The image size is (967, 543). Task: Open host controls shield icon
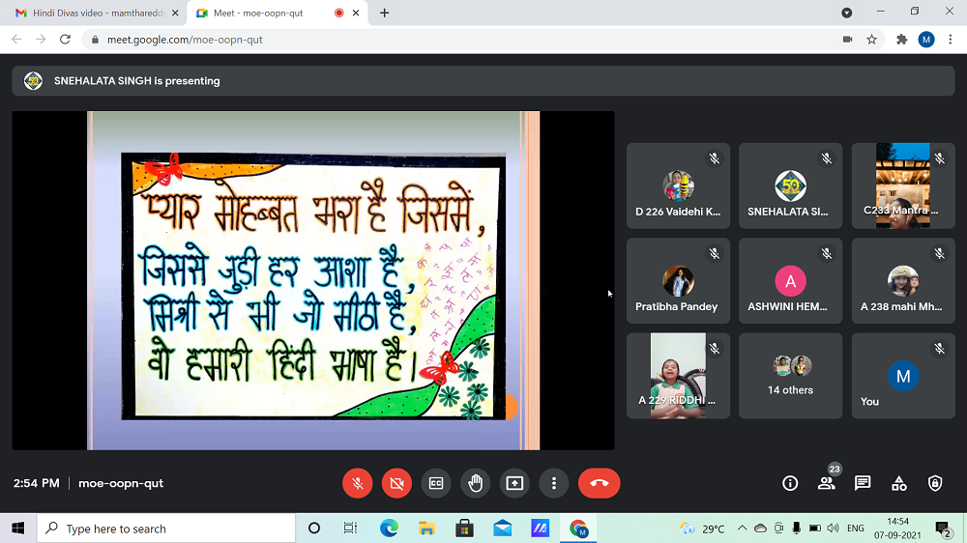tap(935, 483)
